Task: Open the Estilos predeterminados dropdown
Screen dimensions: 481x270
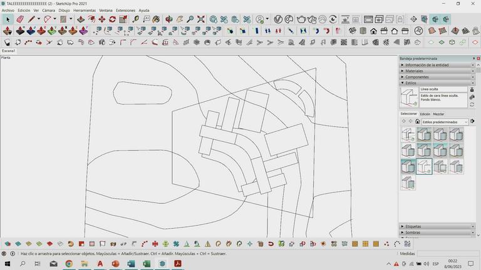Action: [x=445, y=122]
